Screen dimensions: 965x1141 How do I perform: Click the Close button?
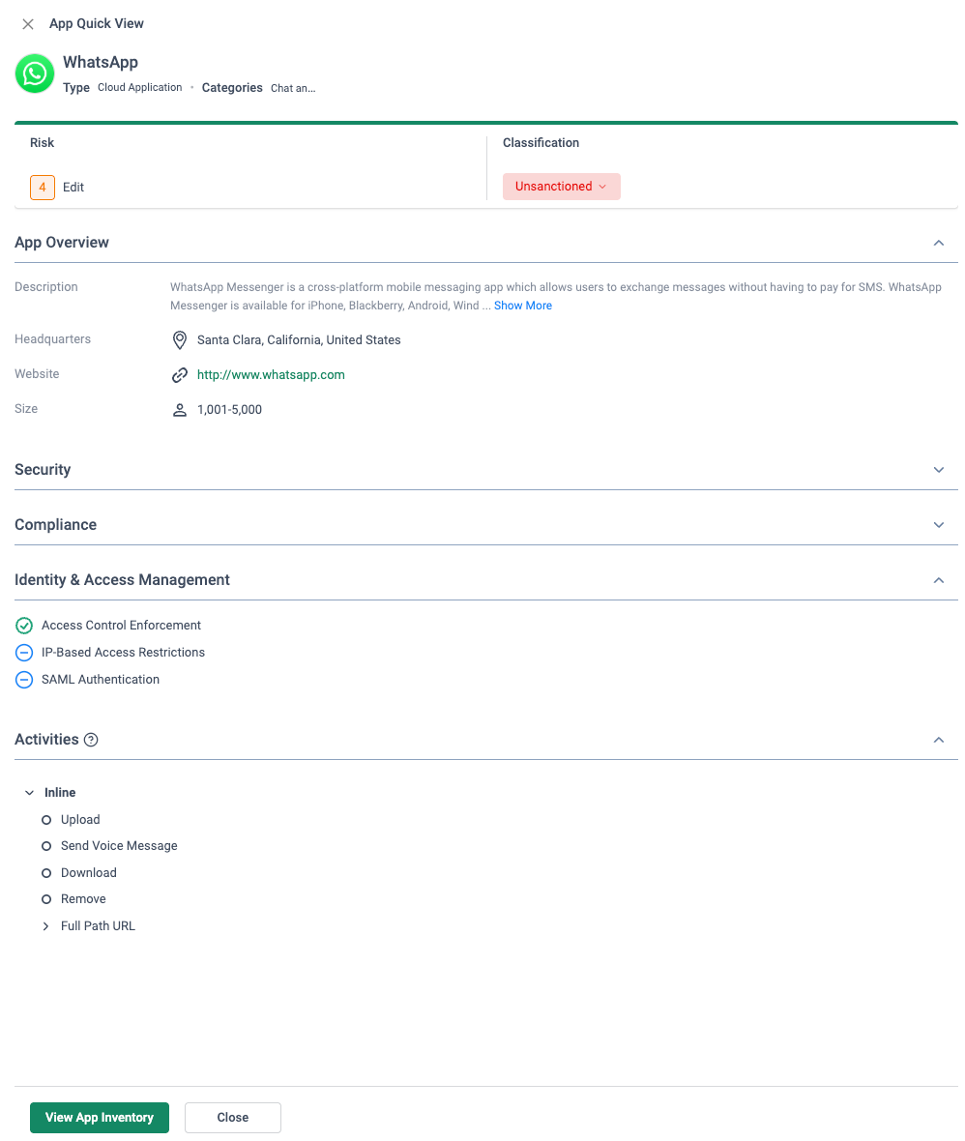point(232,1117)
